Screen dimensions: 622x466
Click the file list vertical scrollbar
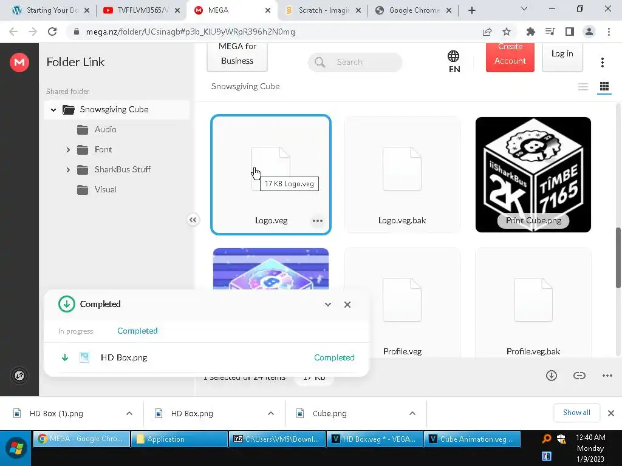click(618, 257)
